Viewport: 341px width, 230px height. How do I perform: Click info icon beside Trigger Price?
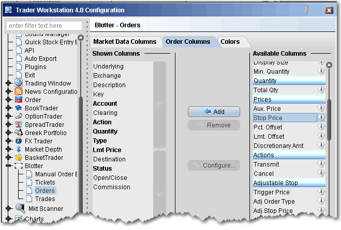point(321,192)
